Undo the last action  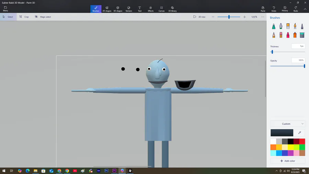(x=274, y=9)
